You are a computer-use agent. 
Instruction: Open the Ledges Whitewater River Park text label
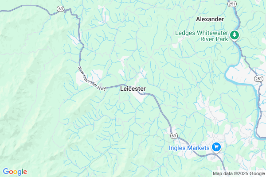(x=202, y=36)
